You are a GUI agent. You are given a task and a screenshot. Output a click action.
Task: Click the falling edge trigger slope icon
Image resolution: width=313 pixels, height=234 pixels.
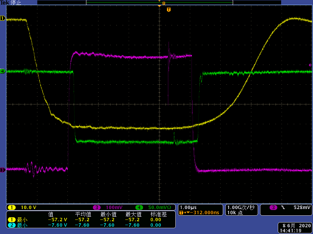[x=283, y=207]
